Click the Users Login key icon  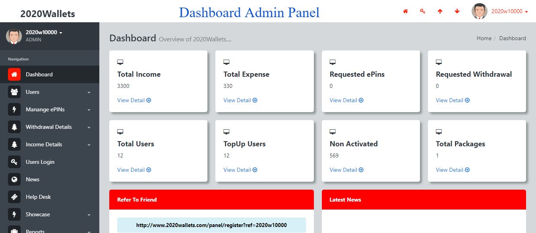14,162
